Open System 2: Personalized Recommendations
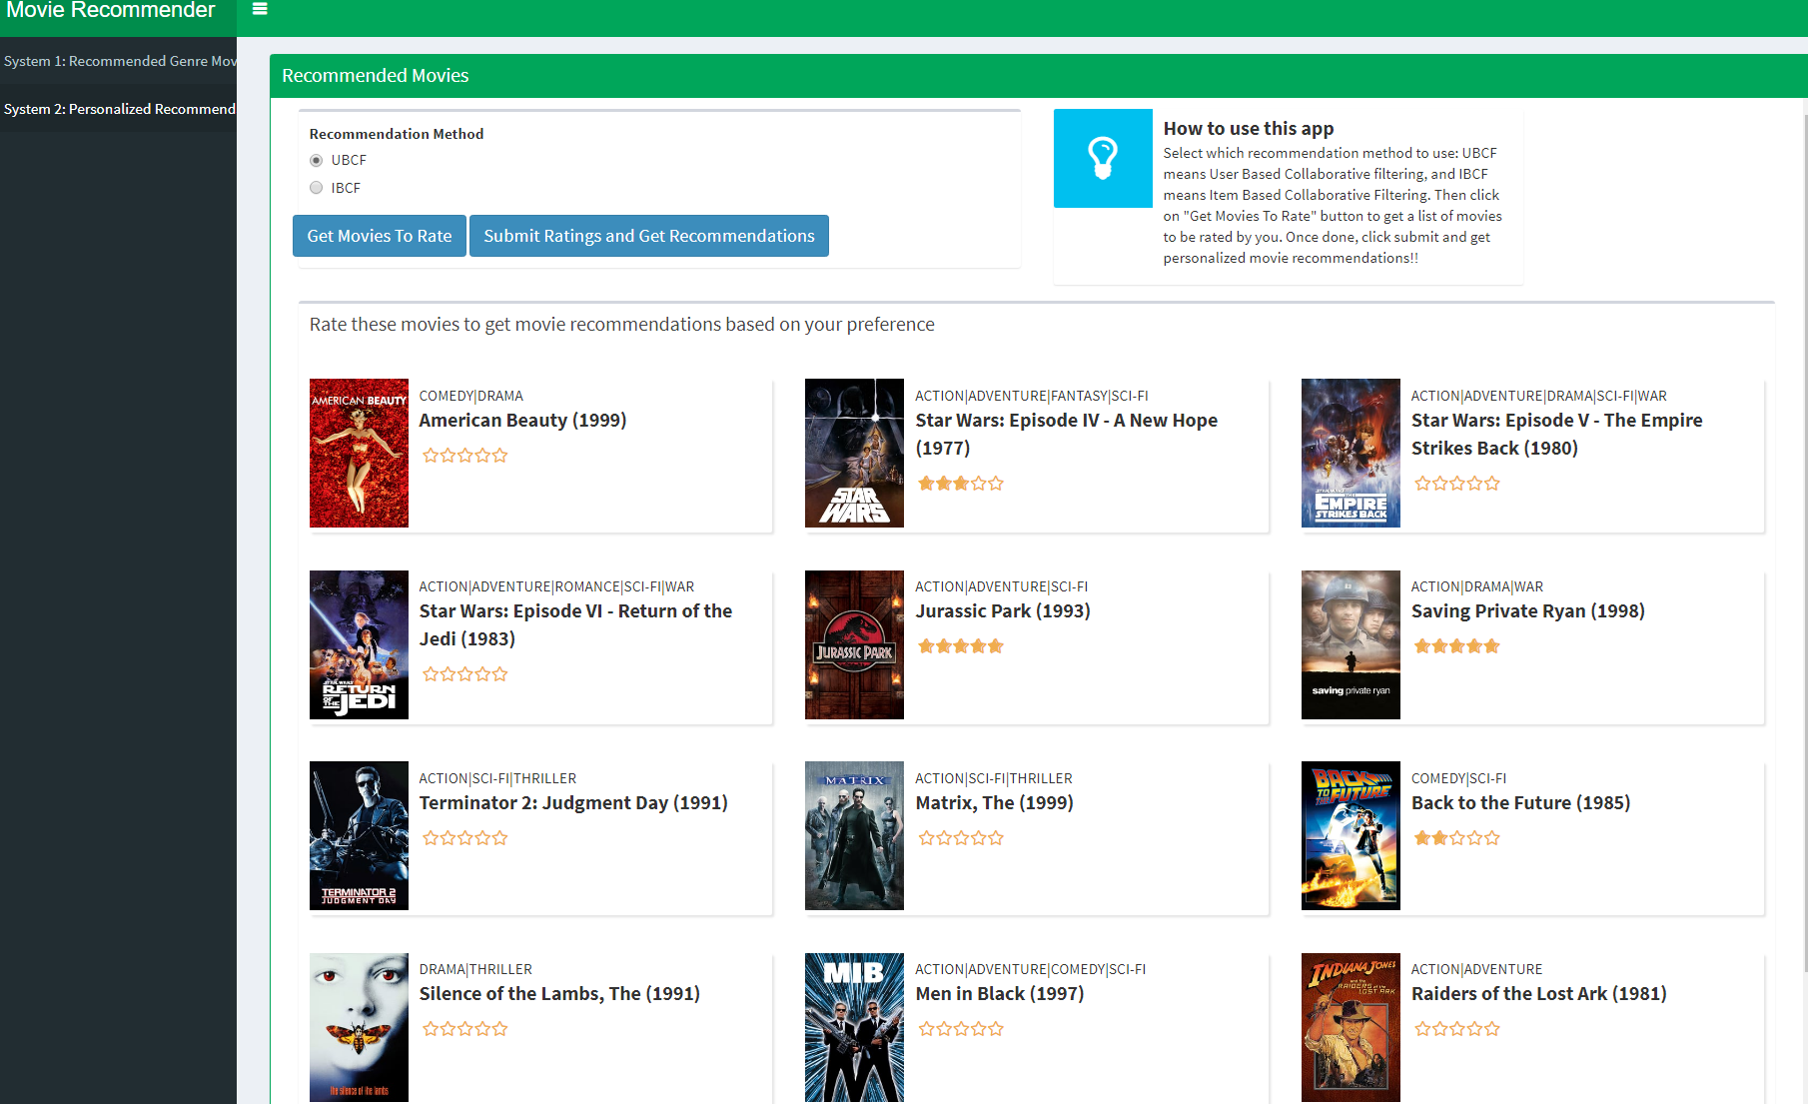The image size is (1808, 1104). [118, 109]
